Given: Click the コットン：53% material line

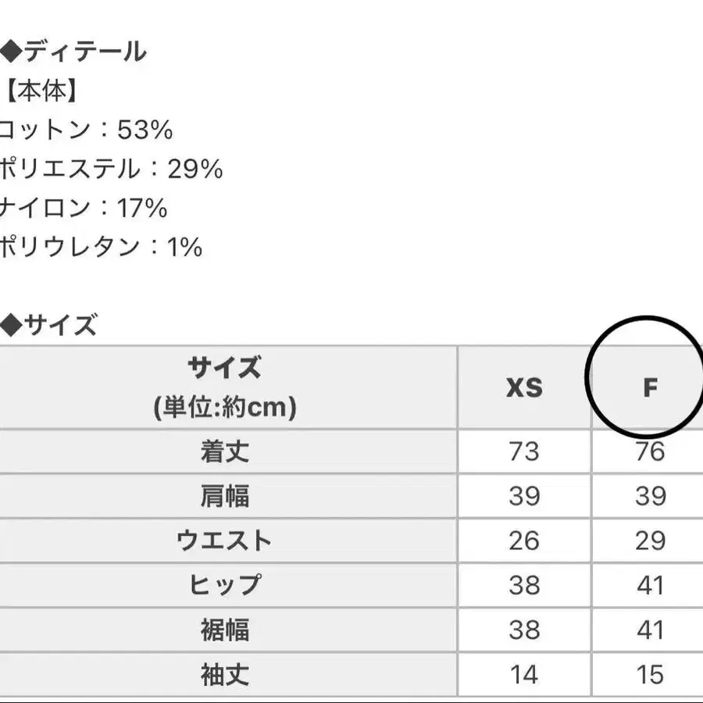Looking at the screenshot, I should pyautogui.click(x=86, y=130).
